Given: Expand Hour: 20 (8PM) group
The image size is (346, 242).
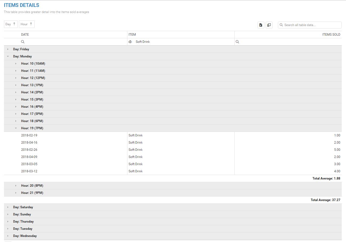Looking at the screenshot, I should 16,186.
